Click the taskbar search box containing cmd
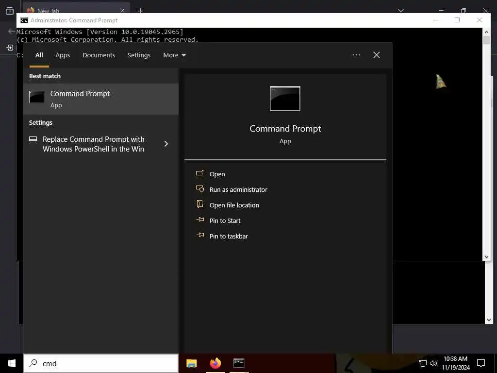Image resolution: width=497 pixels, height=373 pixels. [101, 363]
